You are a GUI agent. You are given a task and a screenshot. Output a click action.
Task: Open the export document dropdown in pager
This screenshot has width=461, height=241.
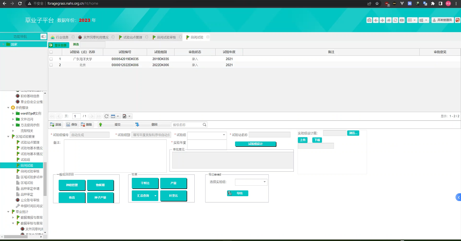[x=127, y=116]
